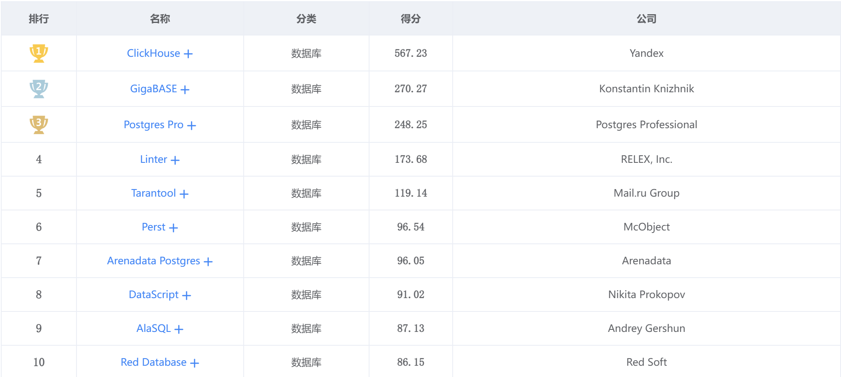Click the 名称 column header

pyautogui.click(x=160, y=19)
